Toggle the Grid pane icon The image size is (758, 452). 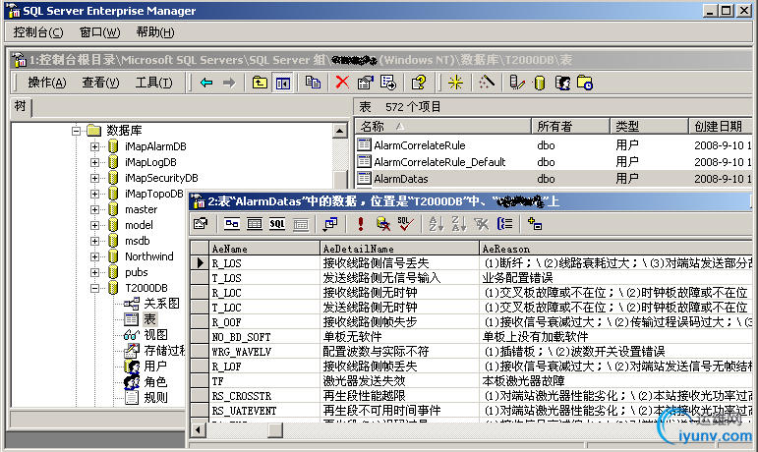pos(255,224)
